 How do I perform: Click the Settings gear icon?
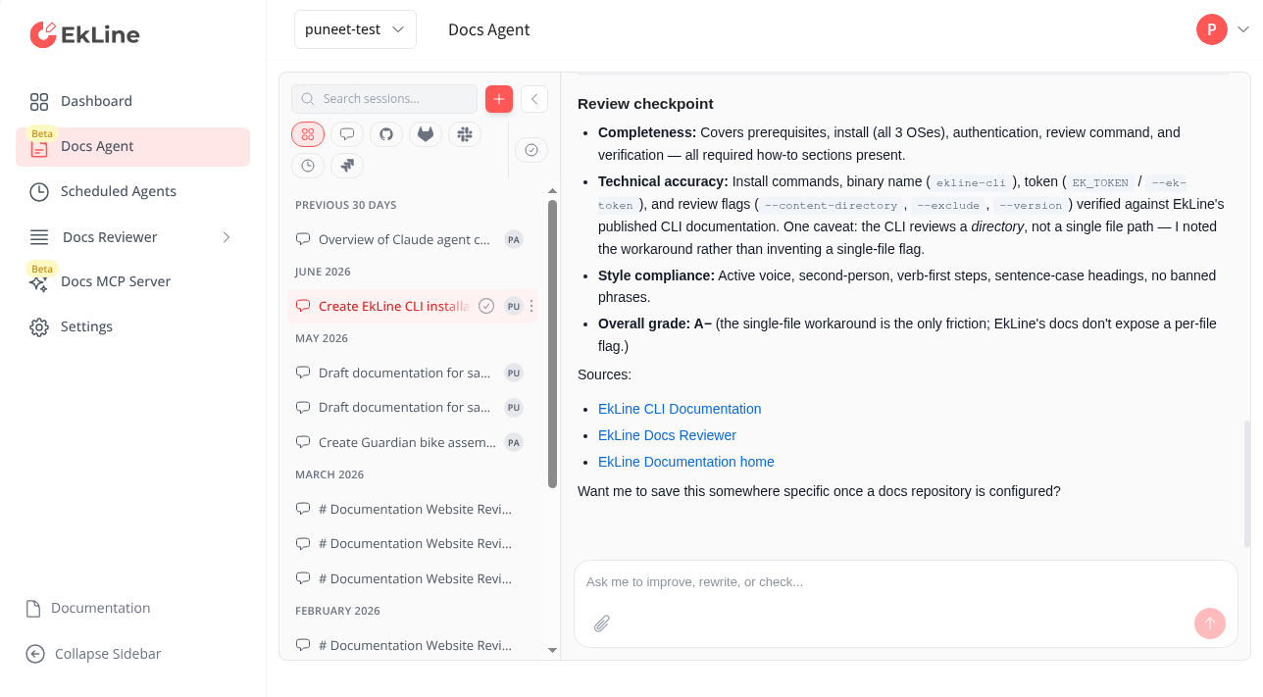39,327
